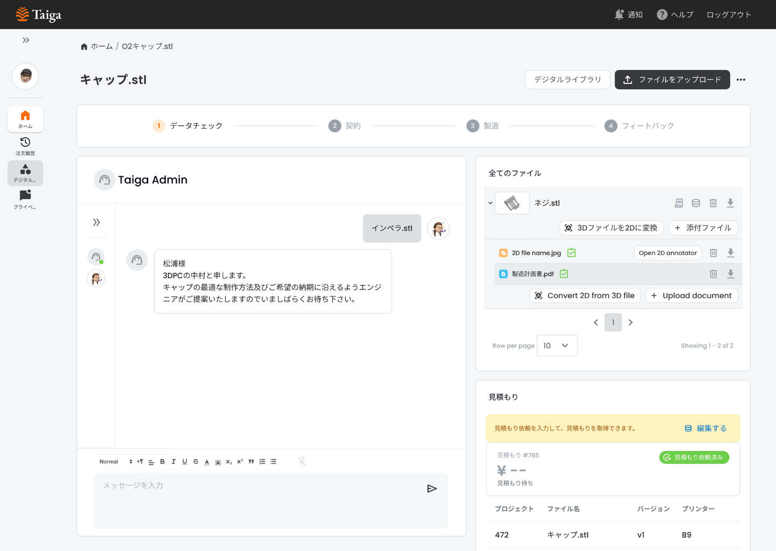This screenshot has height=551, width=776.
Task: Delete 2D file name.jpg
Action: 713,253
